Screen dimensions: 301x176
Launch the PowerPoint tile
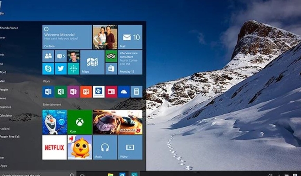pyautogui.click(x=86, y=92)
